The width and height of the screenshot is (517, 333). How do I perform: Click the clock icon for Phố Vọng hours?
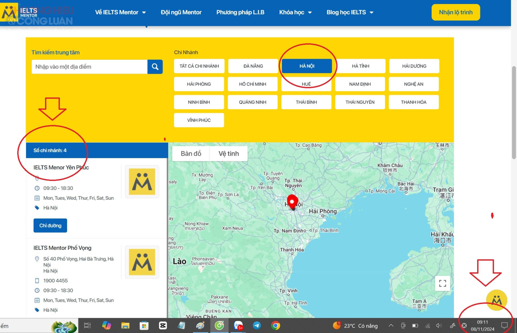point(37,290)
